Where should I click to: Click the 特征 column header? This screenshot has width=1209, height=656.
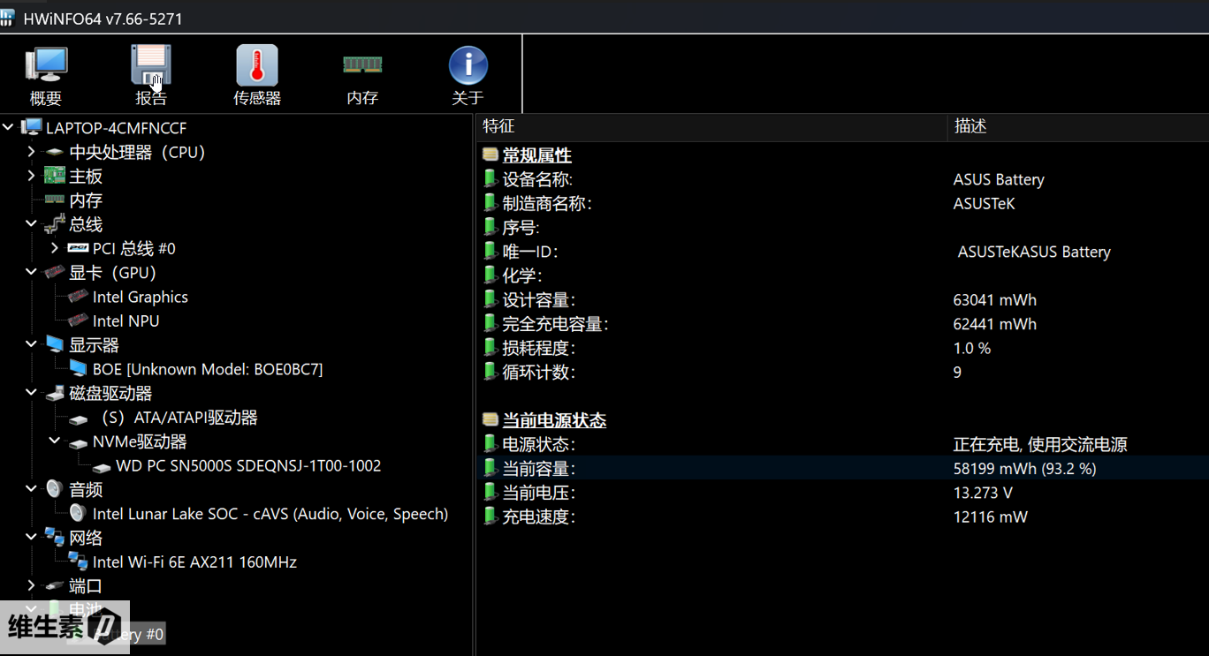[x=498, y=127]
